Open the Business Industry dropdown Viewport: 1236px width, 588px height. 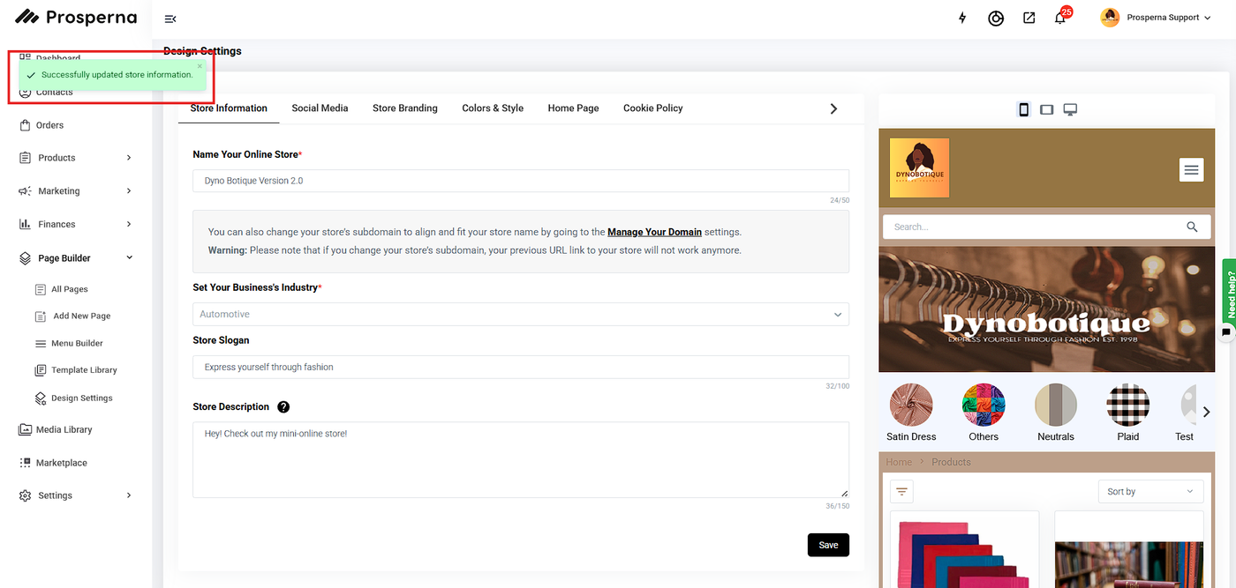(521, 314)
